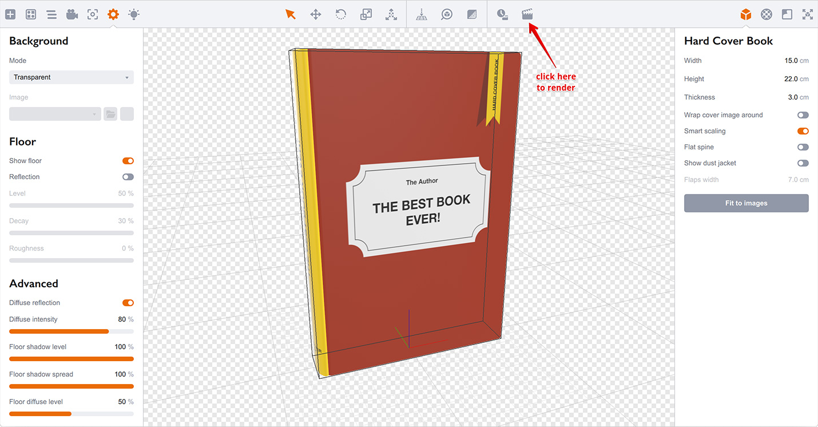Viewport: 818px width, 427px height.
Task: Click the blank square button after the folder icon
Action: 127,114
